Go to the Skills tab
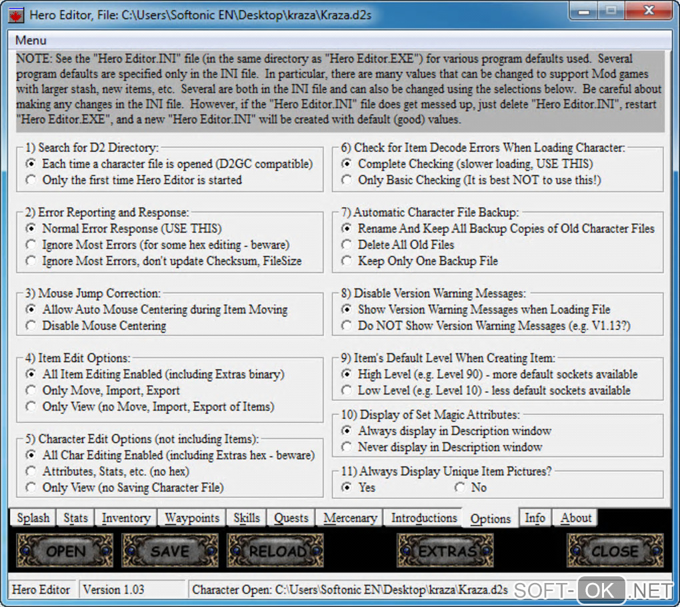The width and height of the screenshot is (680, 607). point(246,518)
